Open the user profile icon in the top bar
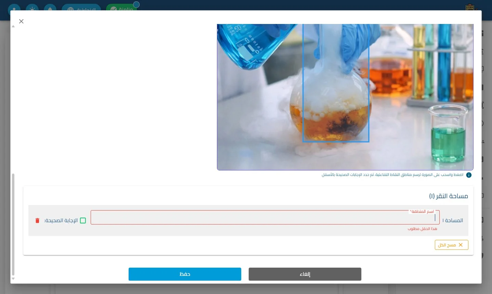This screenshot has width=492, height=294. 14,9
